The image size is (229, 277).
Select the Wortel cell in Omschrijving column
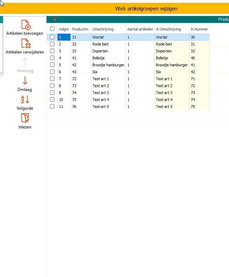click(x=108, y=37)
